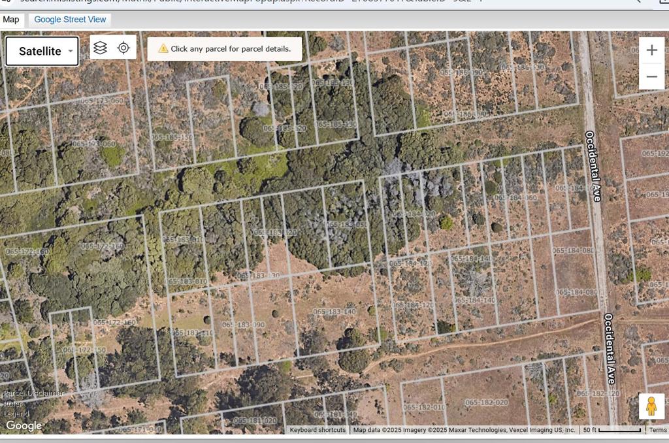Image resolution: width=669 pixels, height=443 pixels.
Task: Open the Parcel Disclaimer link
Action: 33,393
